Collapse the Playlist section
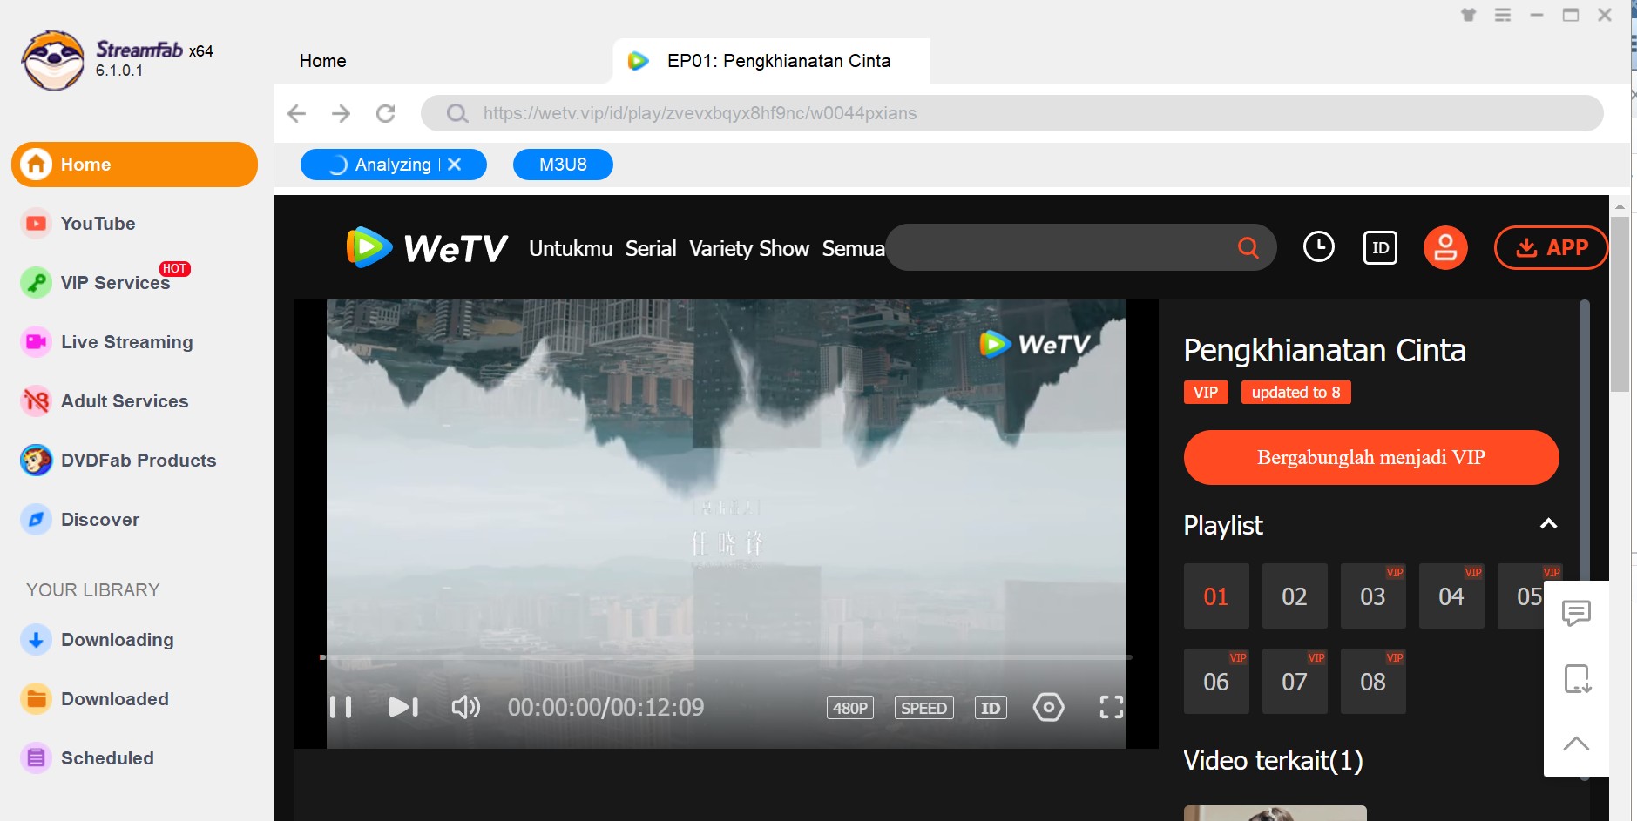This screenshot has height=821, width=1637. point(1548,524)
